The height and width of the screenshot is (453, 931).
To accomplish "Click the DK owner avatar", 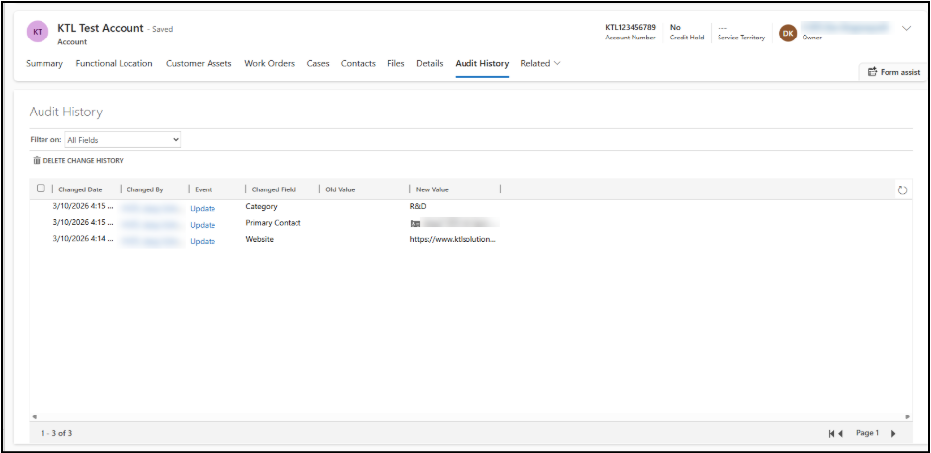I will [787, 33].
